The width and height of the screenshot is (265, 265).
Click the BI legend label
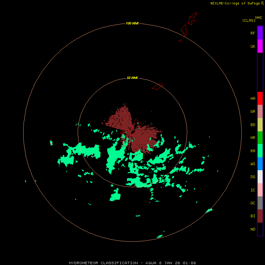(253, 216)
